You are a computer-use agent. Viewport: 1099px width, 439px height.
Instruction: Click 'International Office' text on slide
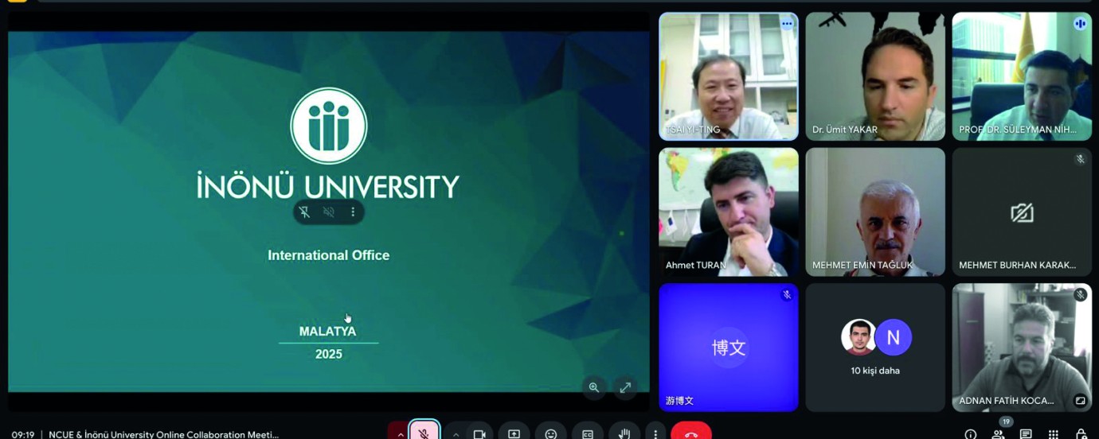(328, 255)
